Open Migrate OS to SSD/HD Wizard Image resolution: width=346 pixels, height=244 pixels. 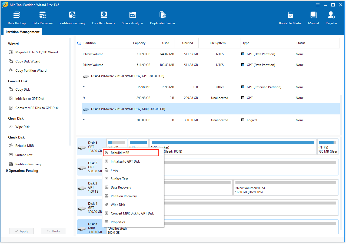[36, 52]
